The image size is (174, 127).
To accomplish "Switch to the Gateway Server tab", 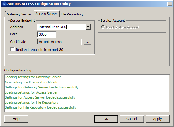I will 19,14.
